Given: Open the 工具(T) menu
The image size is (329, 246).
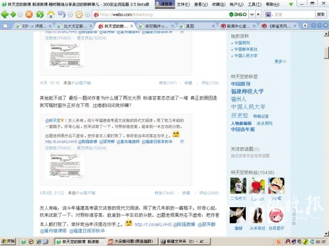Looking at the screenshot, I should point(254,4).
